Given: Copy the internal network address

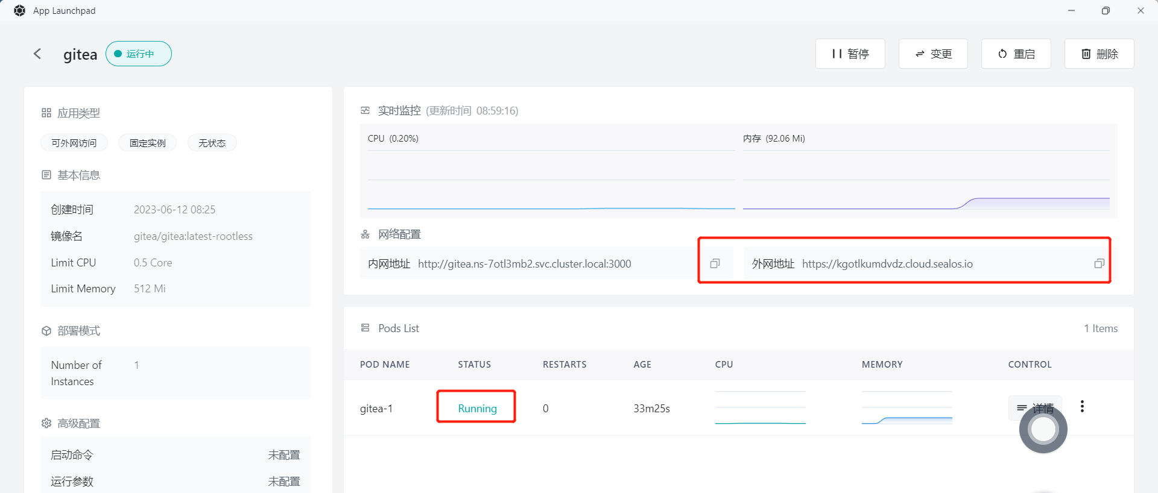Looking at the screenshot, I should 715,263.
